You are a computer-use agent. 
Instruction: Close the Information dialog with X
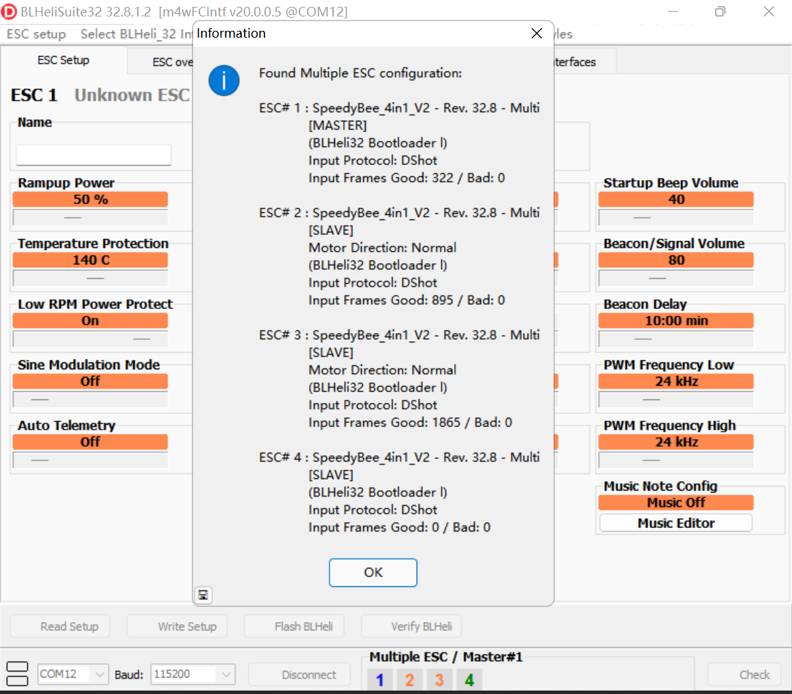536,34
